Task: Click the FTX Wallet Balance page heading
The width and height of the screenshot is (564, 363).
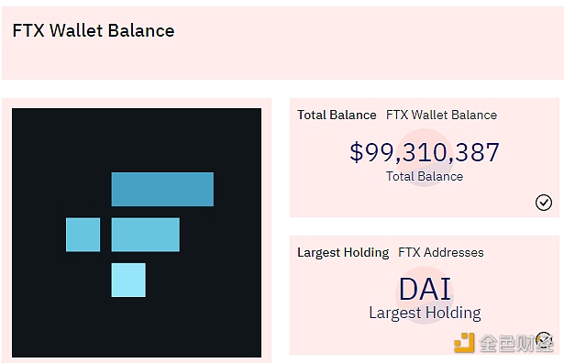Action: pyautogui.click(x=94, y=30)
